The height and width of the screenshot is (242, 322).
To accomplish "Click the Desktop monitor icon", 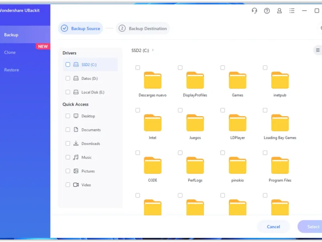I will click(76, 116).
